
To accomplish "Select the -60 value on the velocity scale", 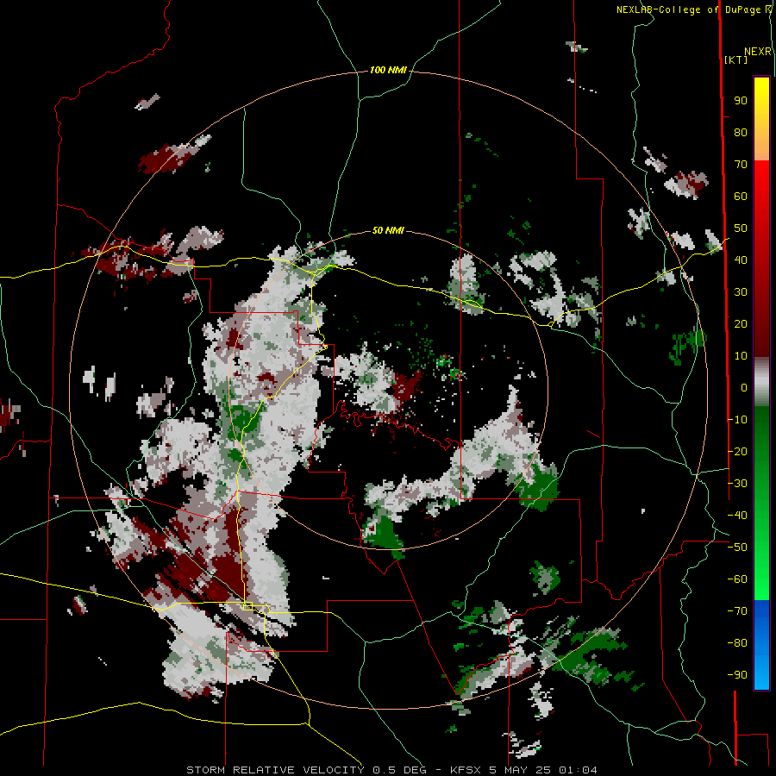I will coord(737,579).
